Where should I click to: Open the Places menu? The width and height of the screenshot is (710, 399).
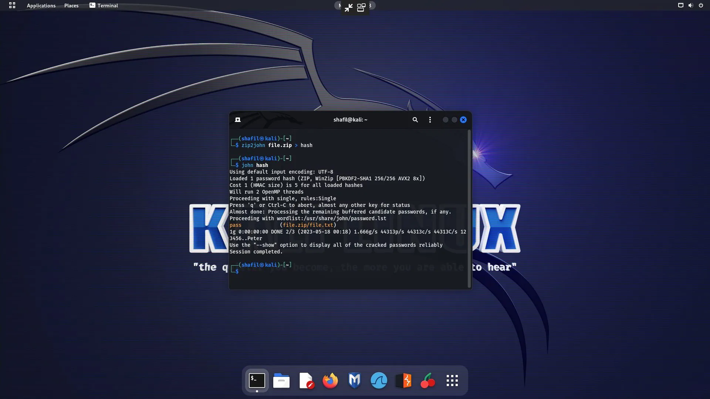click(71, 6)
